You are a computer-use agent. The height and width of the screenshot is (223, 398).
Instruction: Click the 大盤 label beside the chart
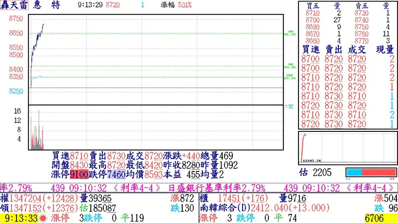point(289,106)
